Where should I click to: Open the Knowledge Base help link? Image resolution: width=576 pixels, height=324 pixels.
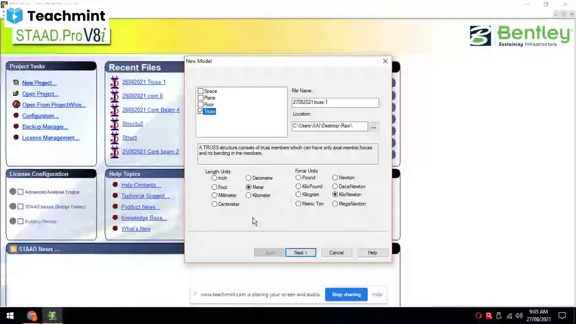coord(144,218)
